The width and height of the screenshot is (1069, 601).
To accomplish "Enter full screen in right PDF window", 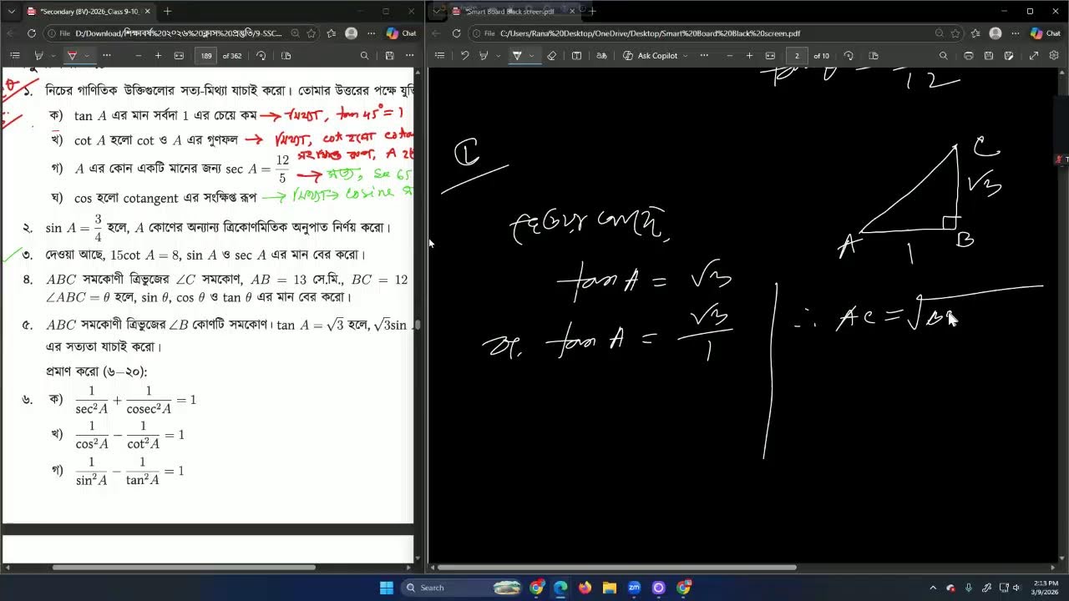I will pyautogui.click(x=1033, y=55).
